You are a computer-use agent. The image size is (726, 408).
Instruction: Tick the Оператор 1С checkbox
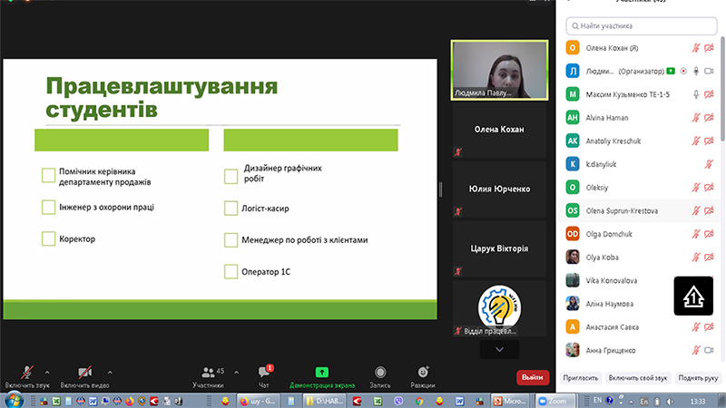231,271
